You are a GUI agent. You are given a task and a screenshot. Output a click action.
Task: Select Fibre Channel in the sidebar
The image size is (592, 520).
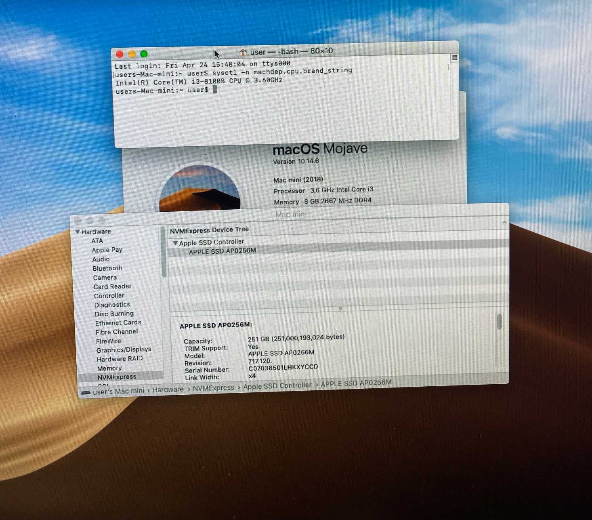click(x=117, y=332)
